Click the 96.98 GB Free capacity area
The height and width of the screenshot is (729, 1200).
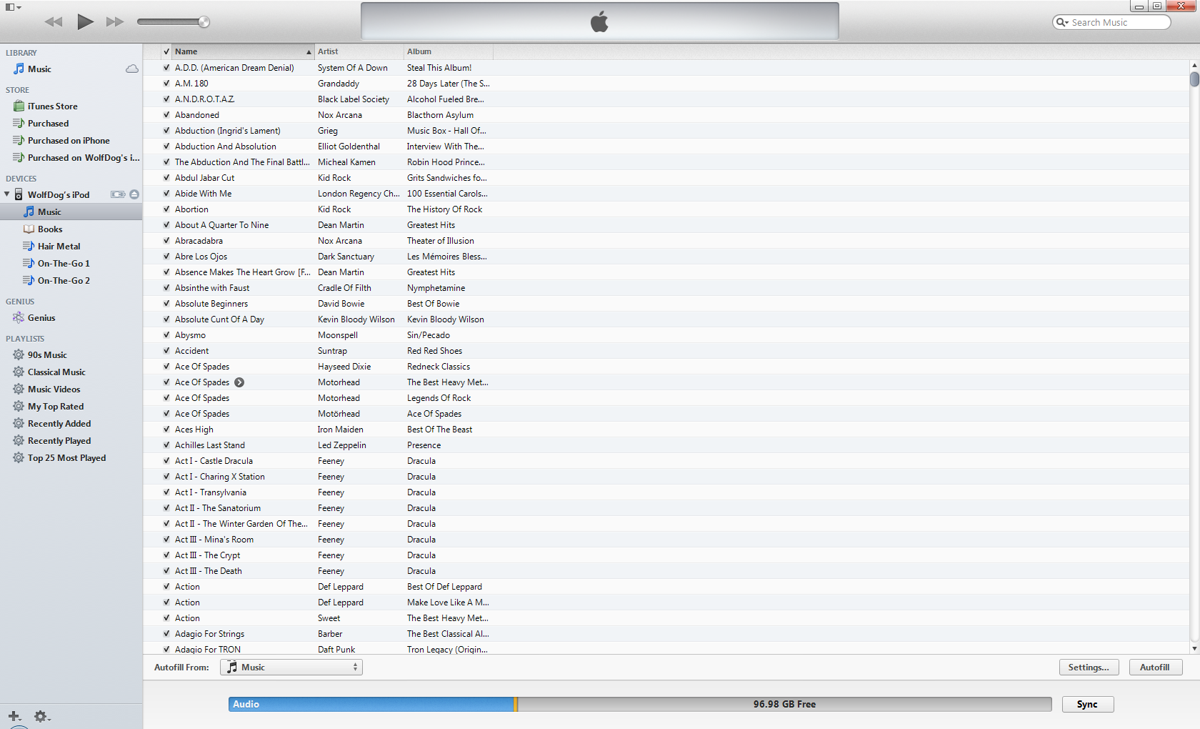point(784,705)
